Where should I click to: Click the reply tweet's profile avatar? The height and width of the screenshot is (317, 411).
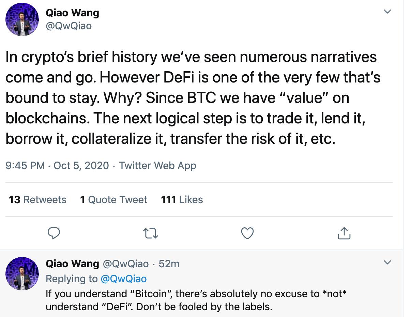tap(22, 275)
